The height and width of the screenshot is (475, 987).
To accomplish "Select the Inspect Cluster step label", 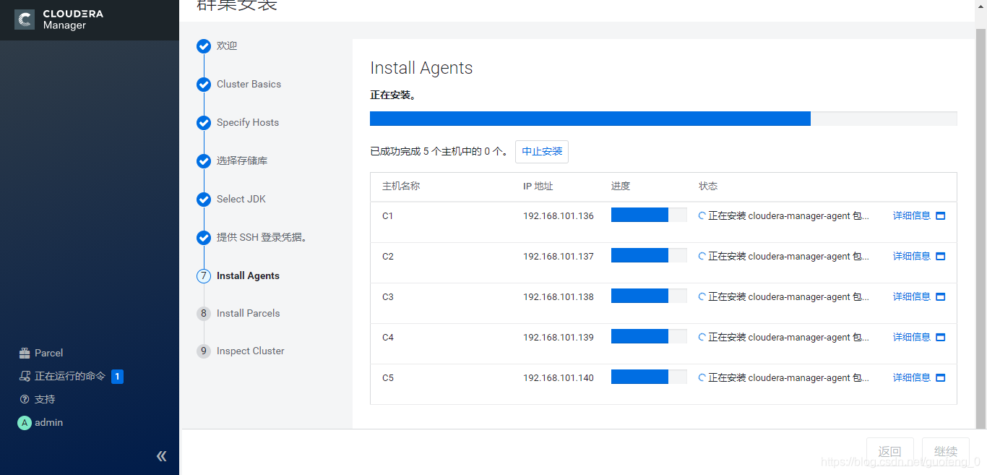I will (x=251, y=351).
